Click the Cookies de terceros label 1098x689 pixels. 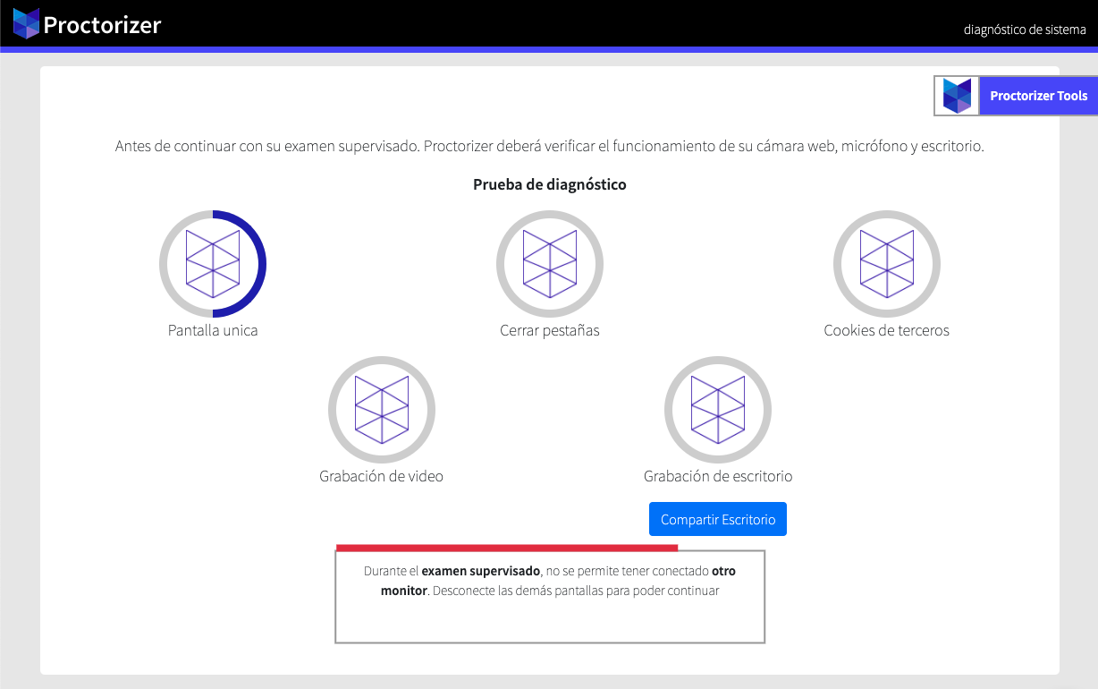coord(886,330)
